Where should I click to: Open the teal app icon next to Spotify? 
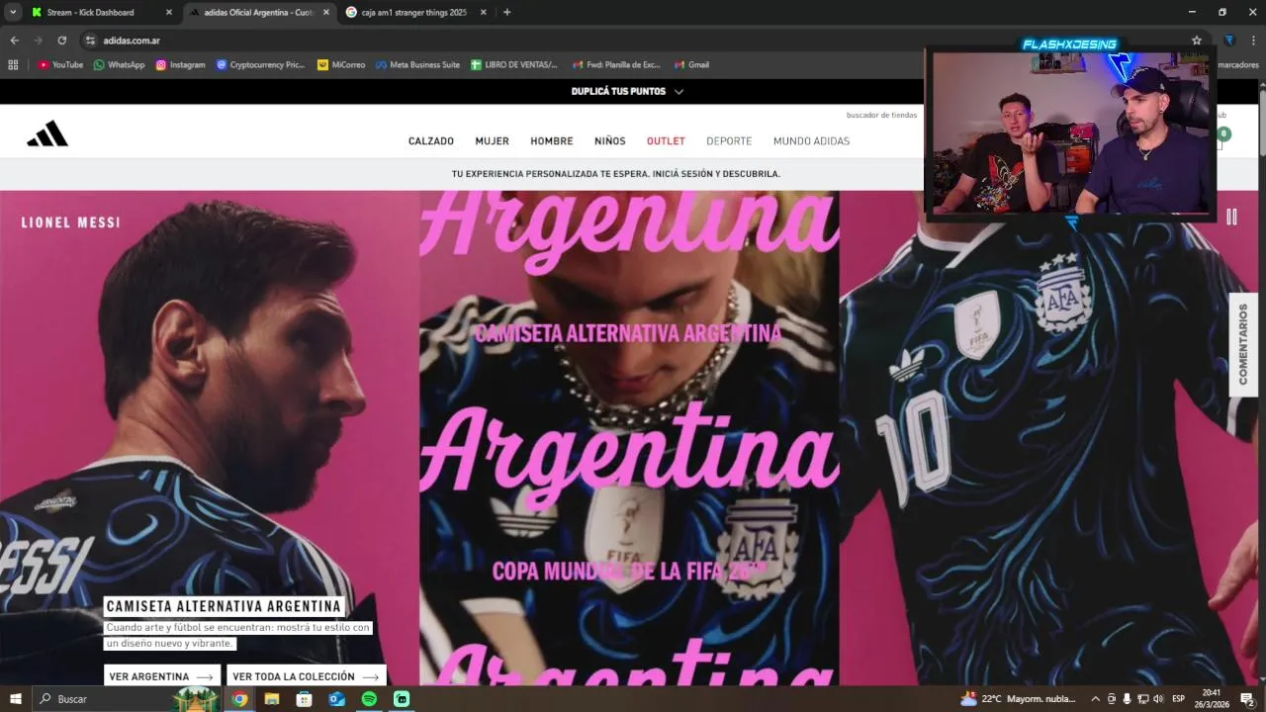coord(402,699)
